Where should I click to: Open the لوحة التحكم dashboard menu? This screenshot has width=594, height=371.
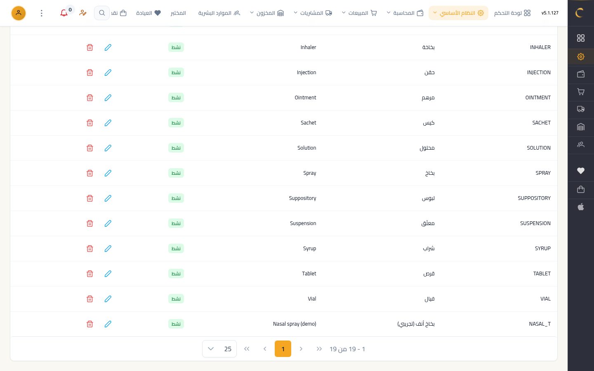(x=512, y=13)
